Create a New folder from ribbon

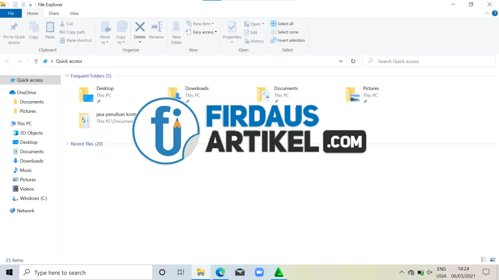176,33
